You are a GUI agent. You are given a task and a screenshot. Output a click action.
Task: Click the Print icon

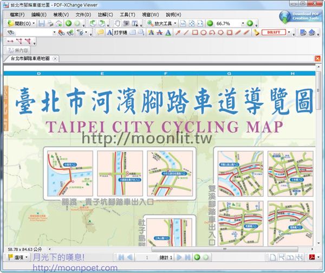tap(50, 24)
